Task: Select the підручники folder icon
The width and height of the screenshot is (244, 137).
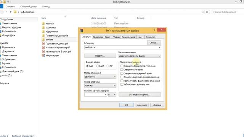Action: point(43,32)
